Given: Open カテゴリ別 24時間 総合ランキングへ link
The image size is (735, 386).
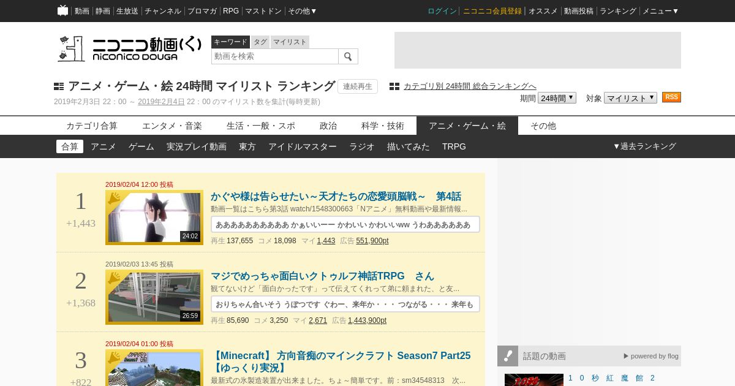Looking at the screenshot, I should [x=470, y=86].
